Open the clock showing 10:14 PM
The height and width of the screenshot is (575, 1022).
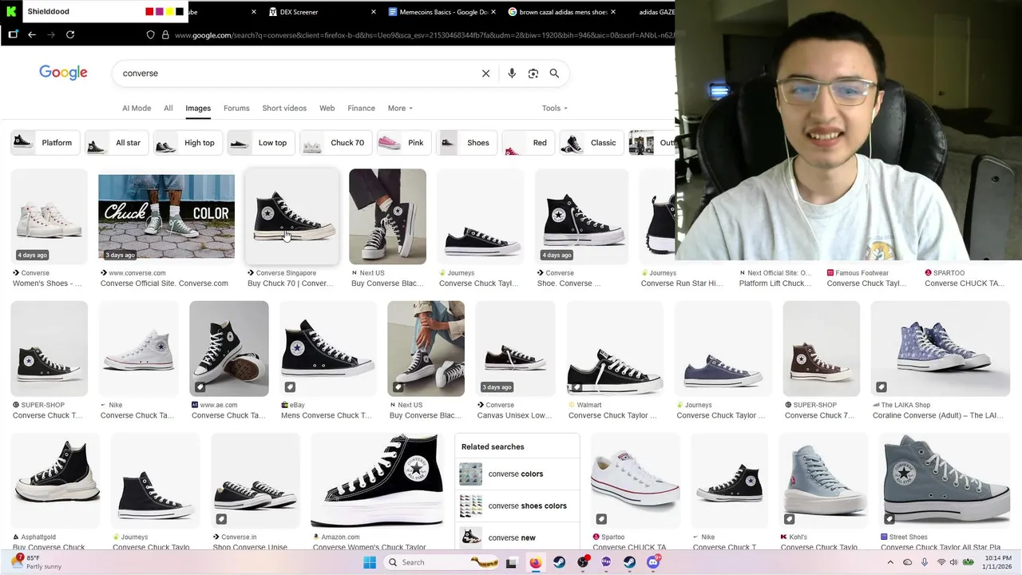point(996,562)
